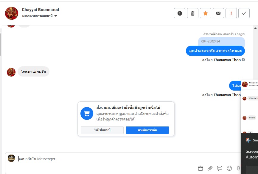
Task: Click the blue ดำเนินการต่อ button
Action: pyautogui.click(x=147, y=130)
